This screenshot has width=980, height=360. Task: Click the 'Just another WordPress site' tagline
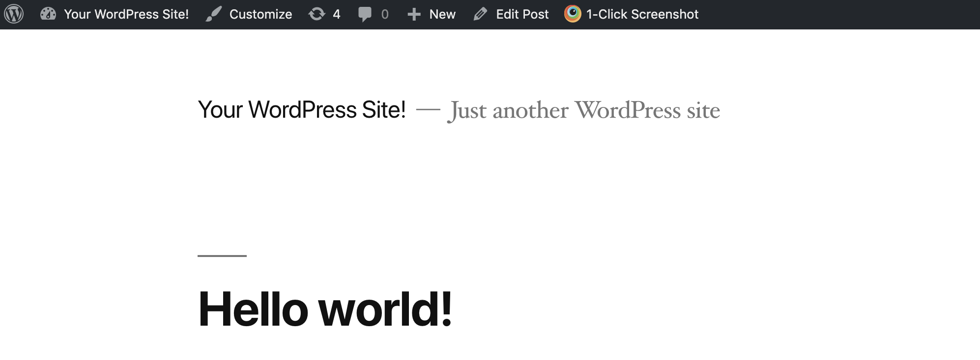pyautogui.click(x=583, y=110)
